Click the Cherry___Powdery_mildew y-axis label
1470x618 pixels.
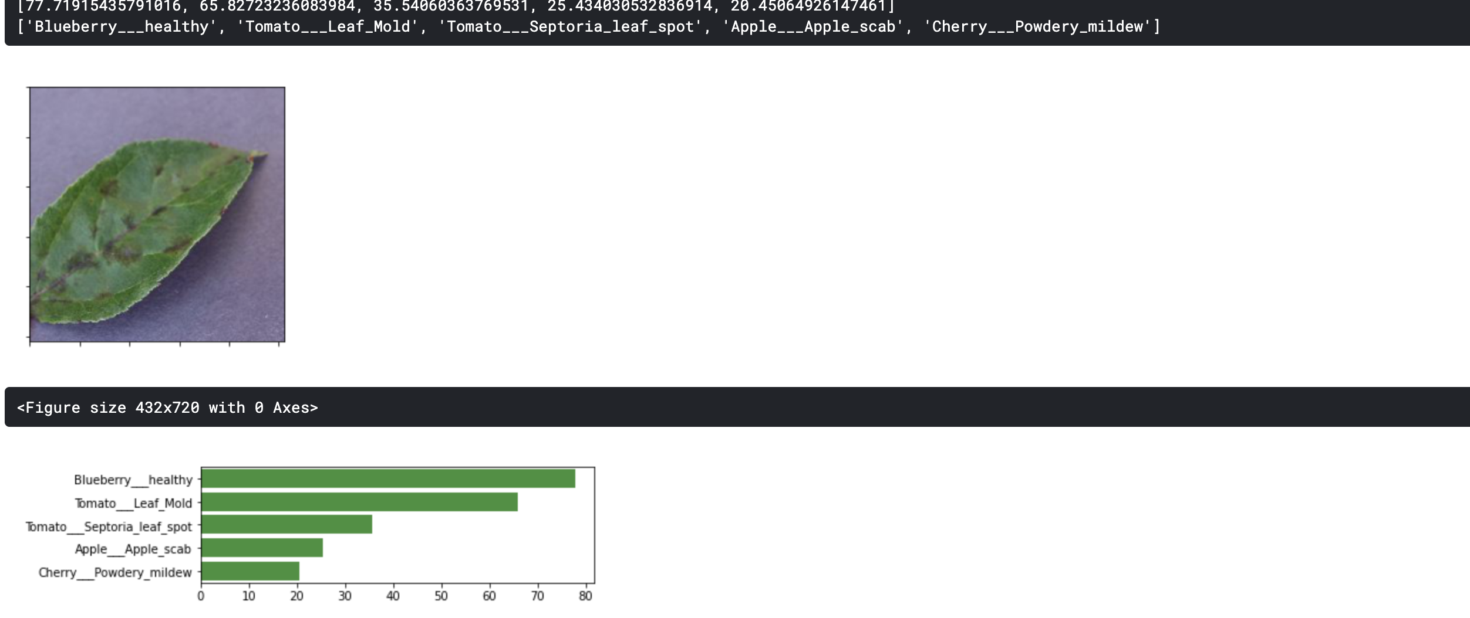(x=115, y=572)
